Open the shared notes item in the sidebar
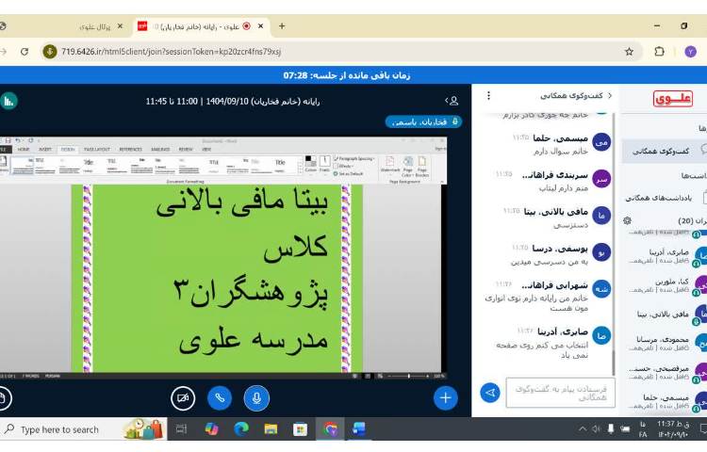The image size is (707, 452). pyautogui.click(x=665, y=198)
